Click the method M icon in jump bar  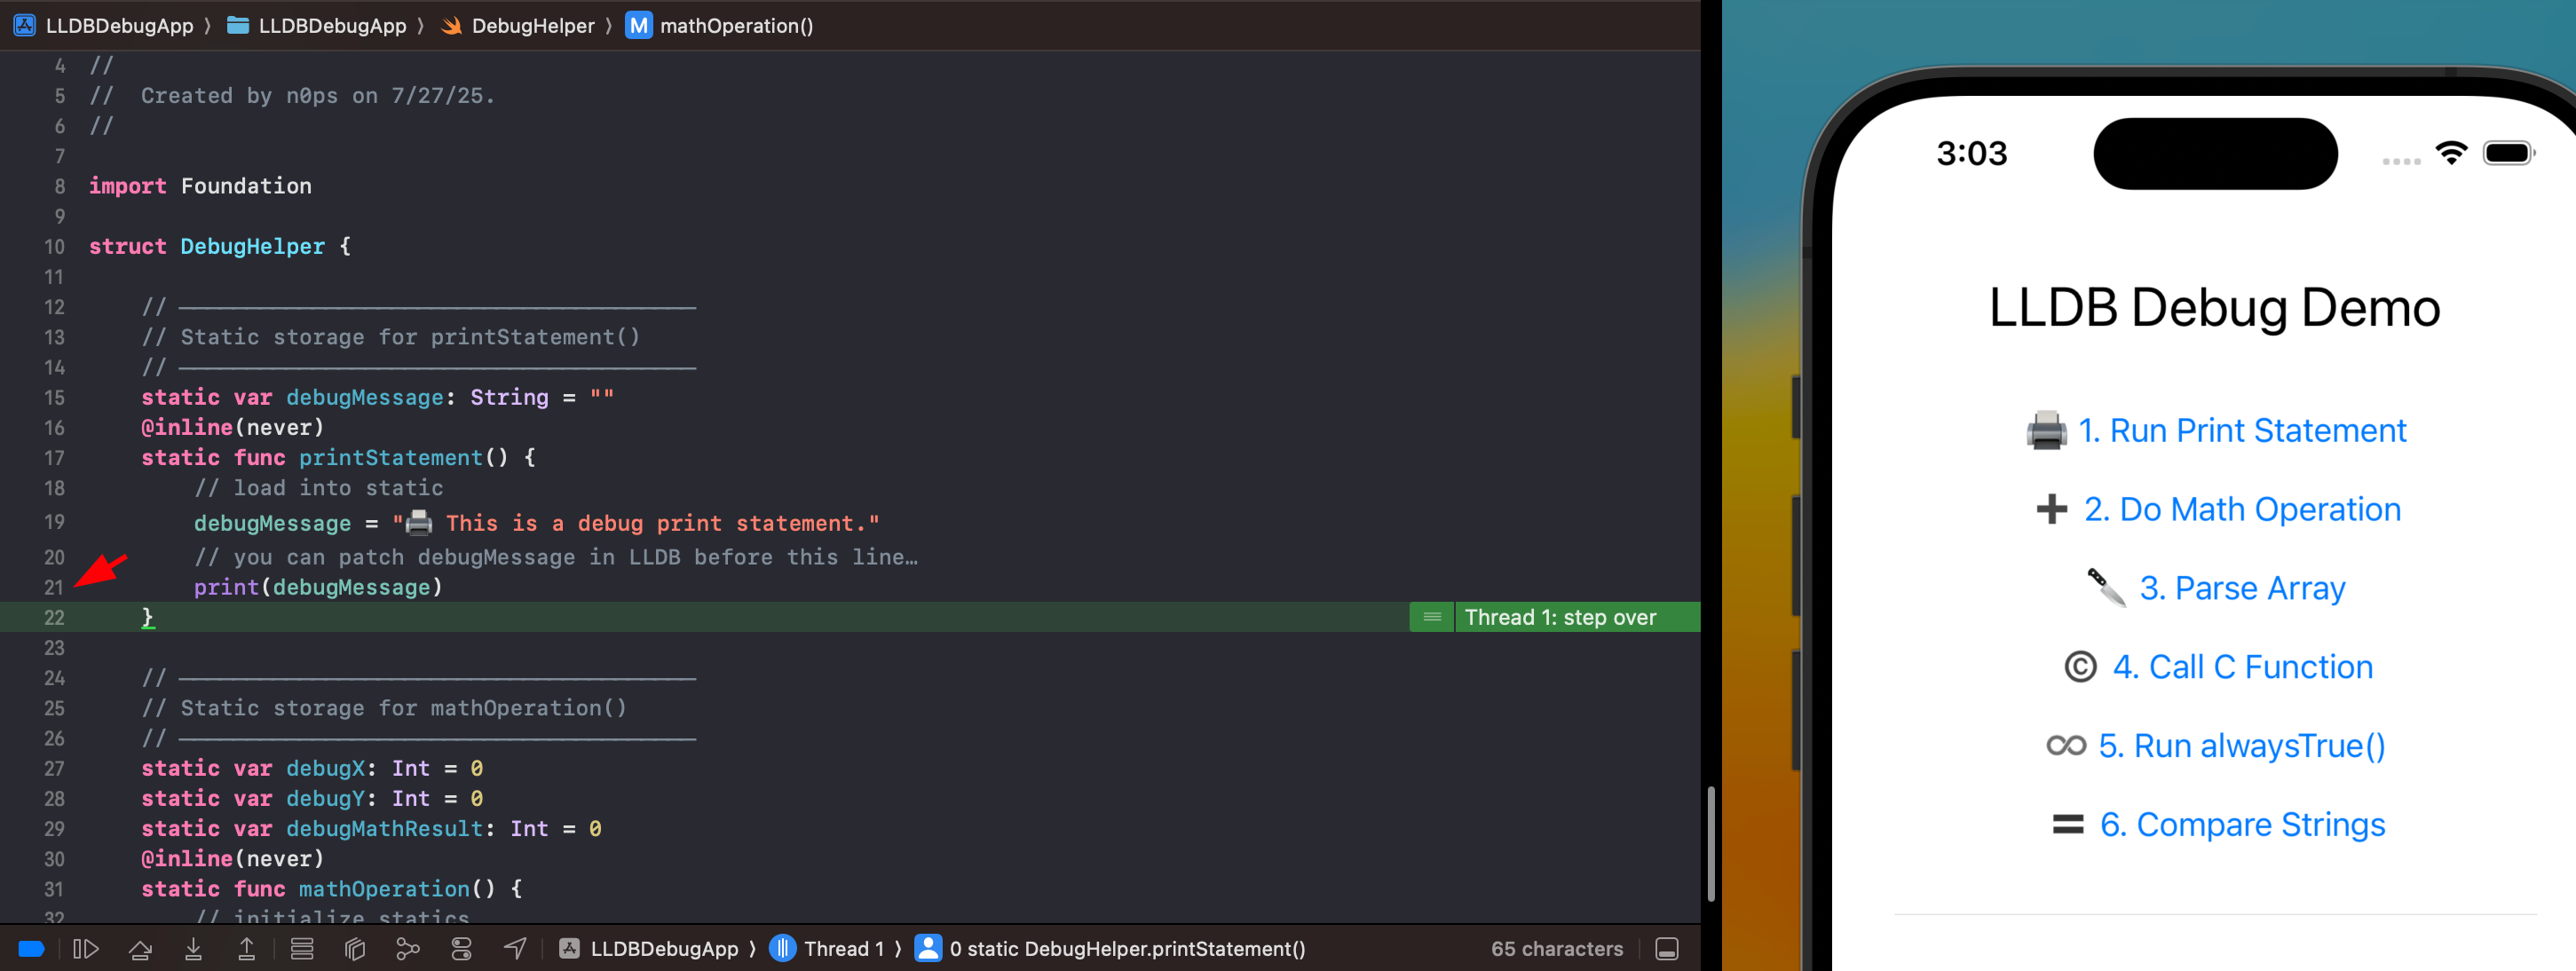638,26
